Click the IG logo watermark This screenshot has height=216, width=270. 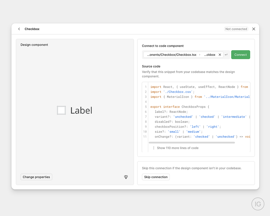(x=258, y=204)
